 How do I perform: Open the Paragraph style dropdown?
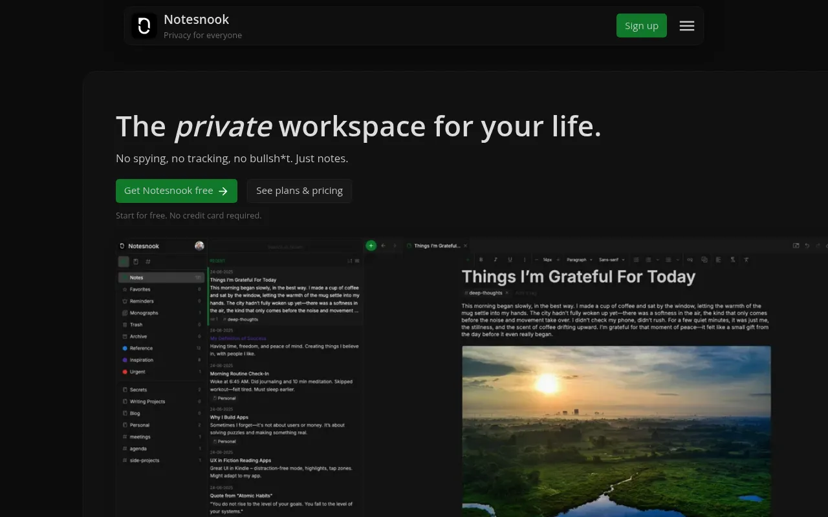point(580,260)
